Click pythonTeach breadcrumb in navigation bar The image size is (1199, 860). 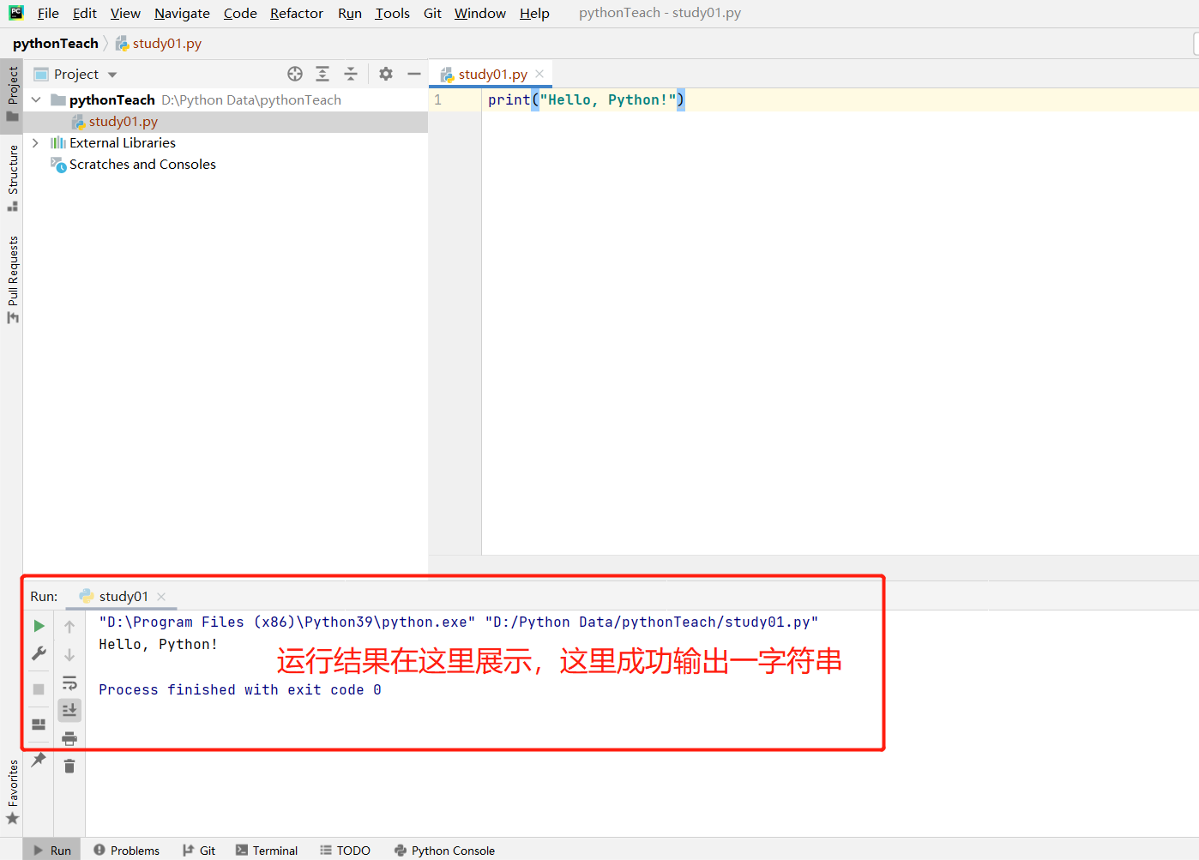coord(56,43)
